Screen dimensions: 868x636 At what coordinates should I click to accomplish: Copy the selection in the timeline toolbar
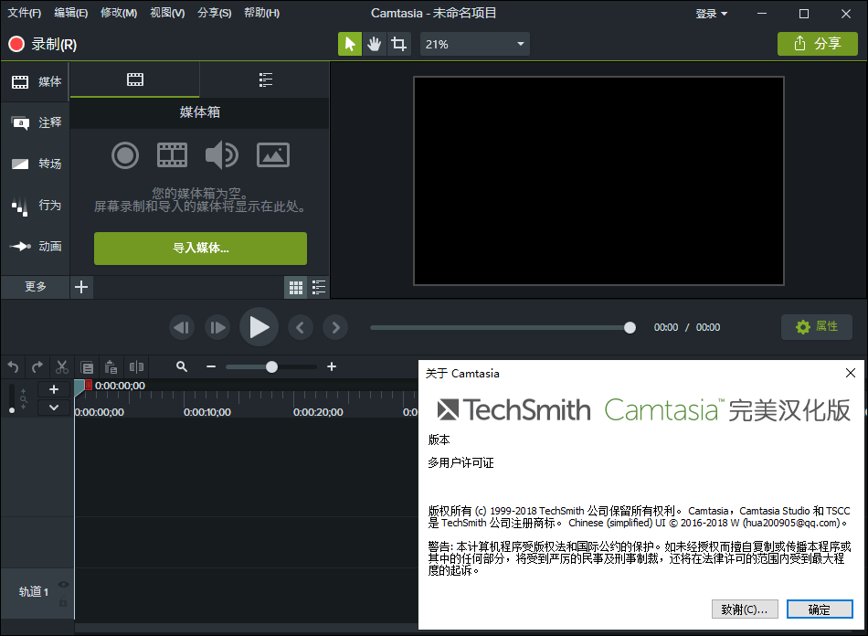(87, 367)
